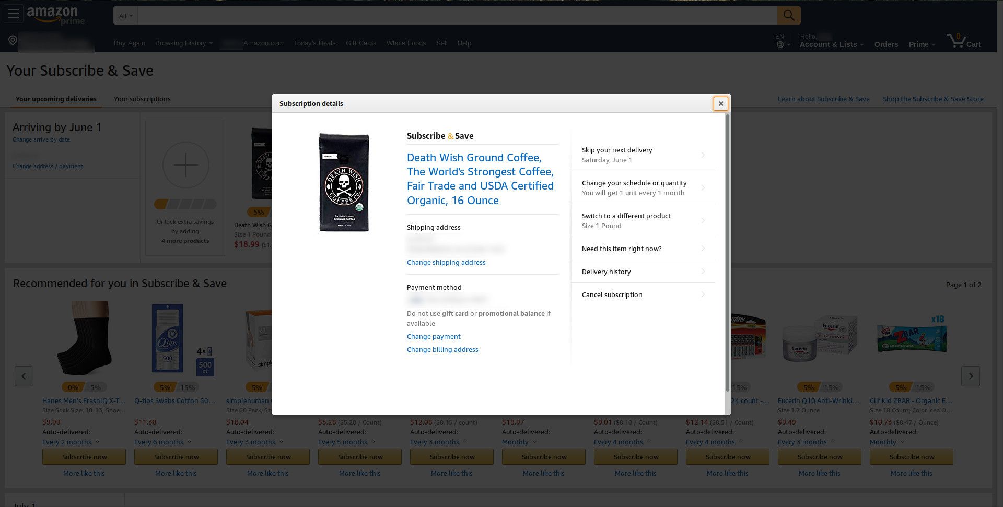Open Death Wish Ground Coffee title link
Viewport: 1003px width, 507px height.
pos(480,179)
